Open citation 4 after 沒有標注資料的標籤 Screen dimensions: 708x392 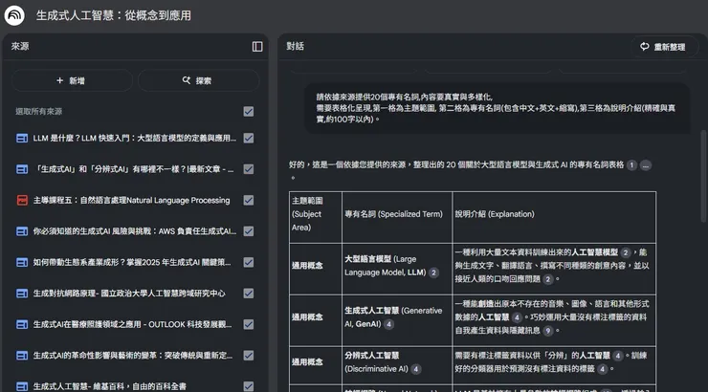[x=603, y=369]
